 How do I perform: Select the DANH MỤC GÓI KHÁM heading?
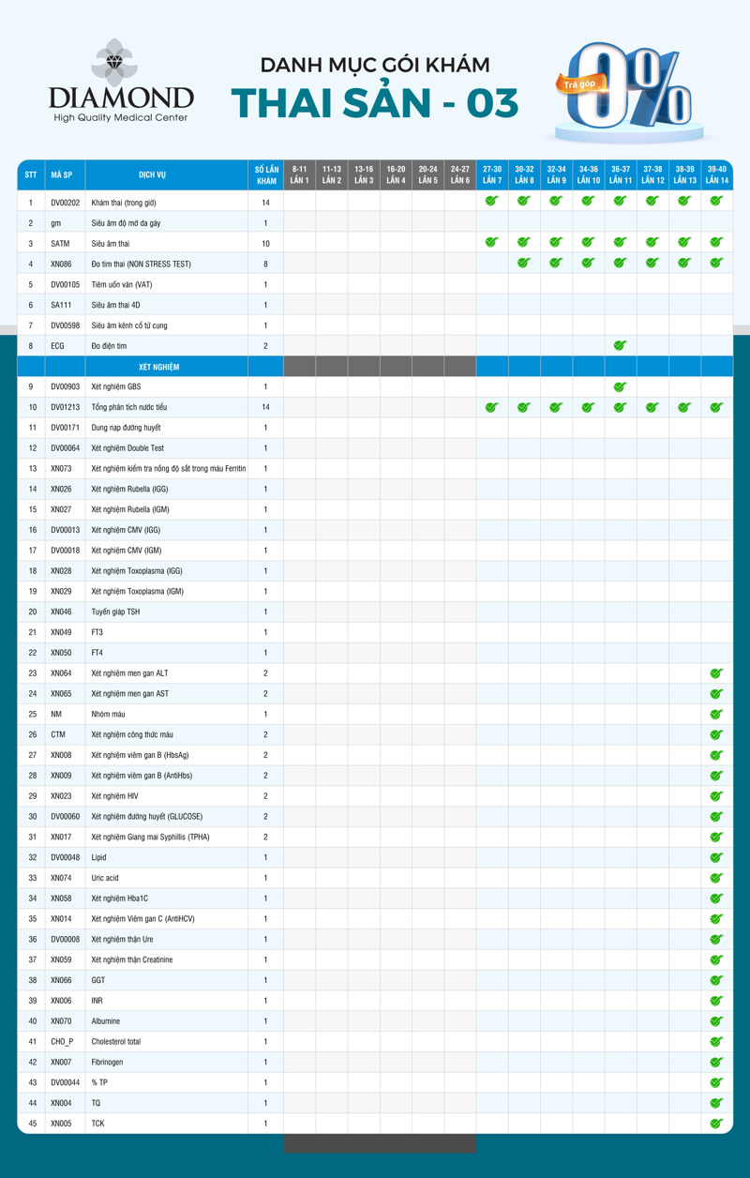click(375, 65)
